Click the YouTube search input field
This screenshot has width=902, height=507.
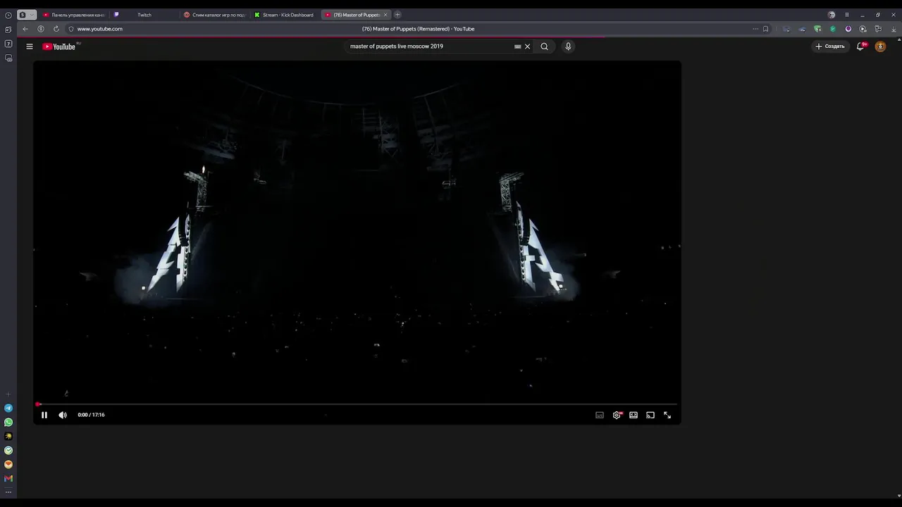click(430, 46)
